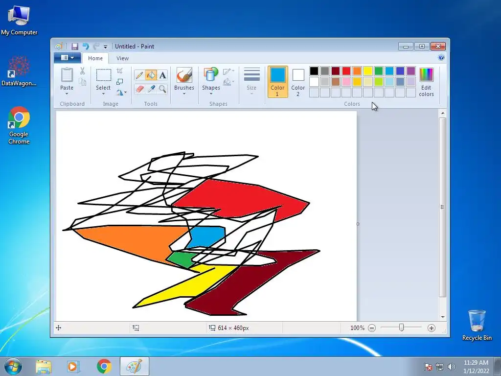Click vertical scrollbar down arrow
The width and height of the screenshot is (501, 376).
coord(442,317)
